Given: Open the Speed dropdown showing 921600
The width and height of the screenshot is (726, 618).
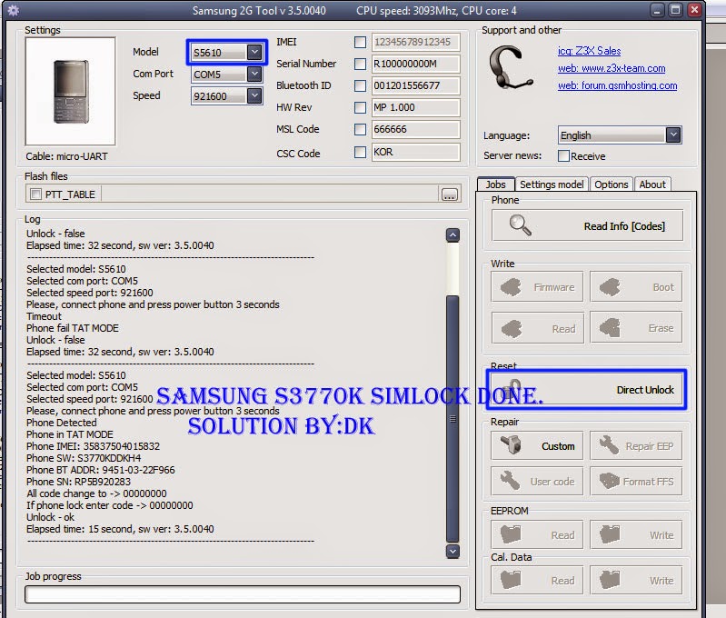Looking at the screenshot, I should point(227,96).
